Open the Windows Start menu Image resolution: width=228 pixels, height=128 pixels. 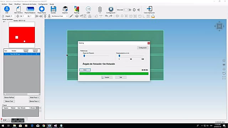coord(3,126)
